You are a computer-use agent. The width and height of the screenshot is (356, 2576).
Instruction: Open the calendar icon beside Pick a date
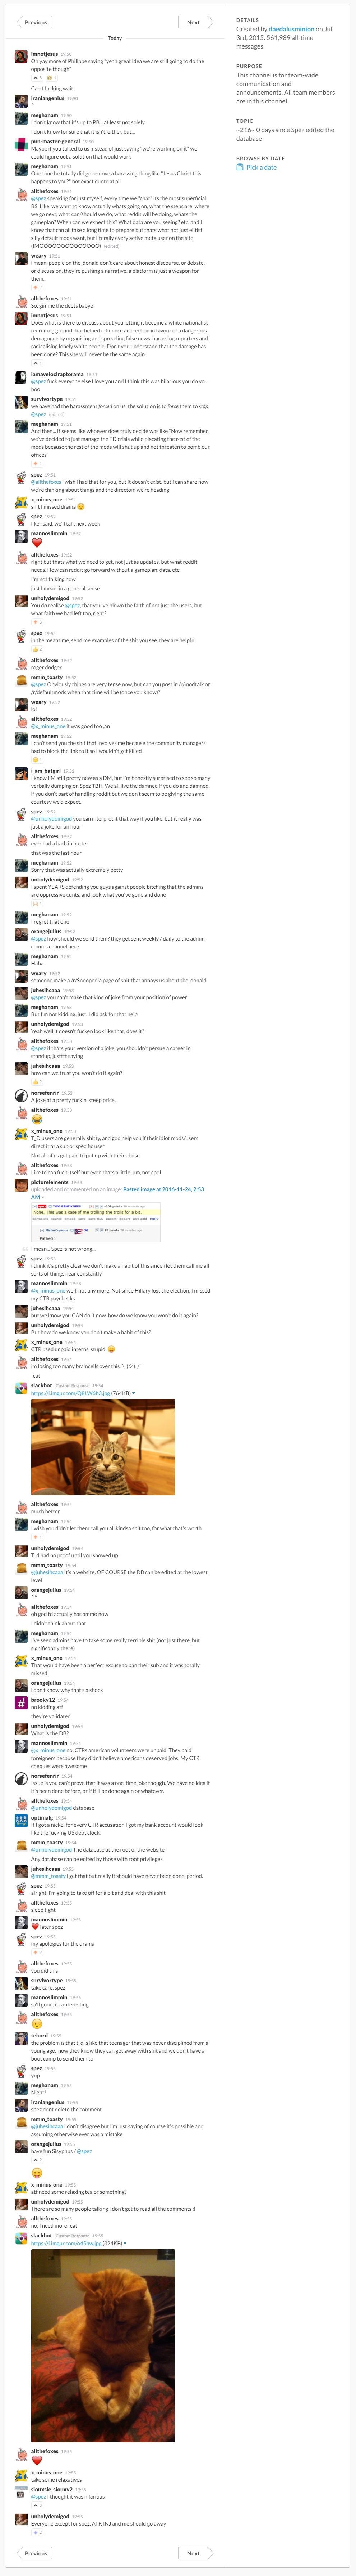click(239, 167)
